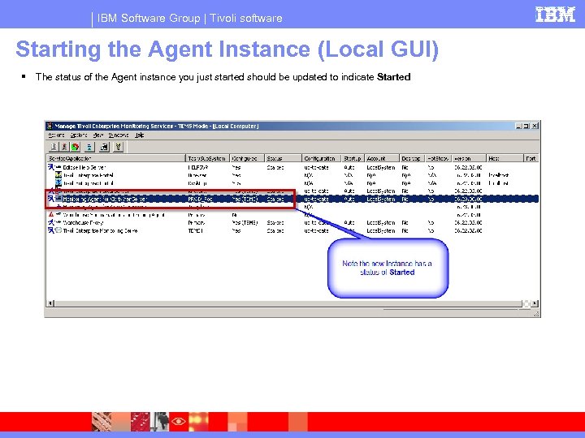Open the Help menu
This screenshot has height=438, width=585.
(x=139, y=135)
